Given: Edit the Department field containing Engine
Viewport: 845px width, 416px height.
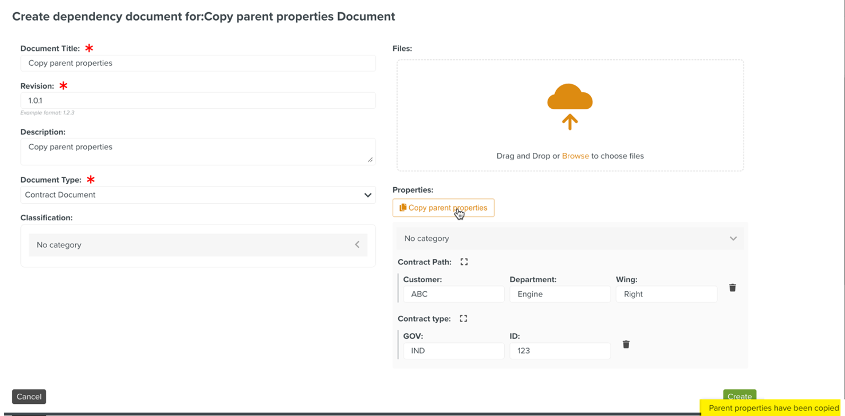Looking at the screenshot, I should coord(560,294).
